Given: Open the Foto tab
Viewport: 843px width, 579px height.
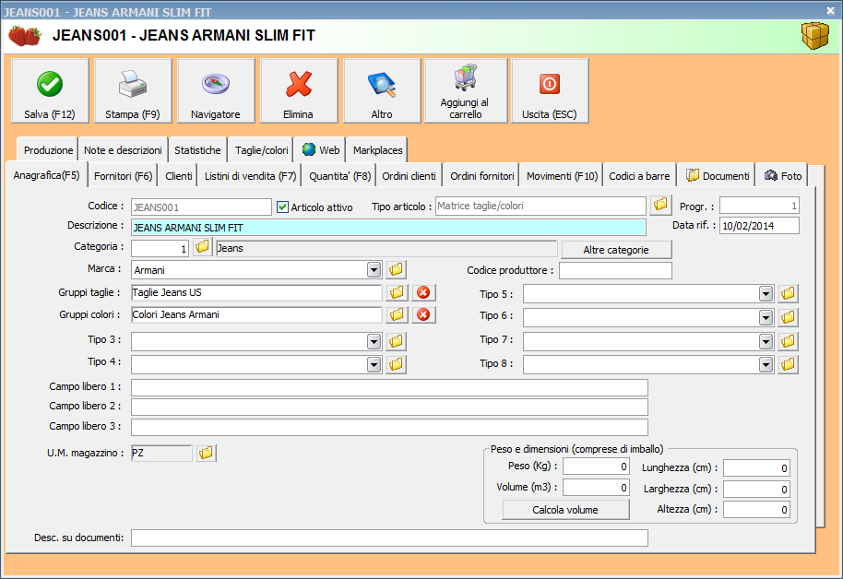Looking at the screenshot, I should (x=782, y=176).
